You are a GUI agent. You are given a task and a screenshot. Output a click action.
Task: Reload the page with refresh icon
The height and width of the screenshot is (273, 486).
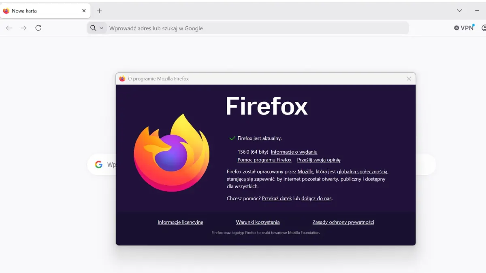[38, 28]
